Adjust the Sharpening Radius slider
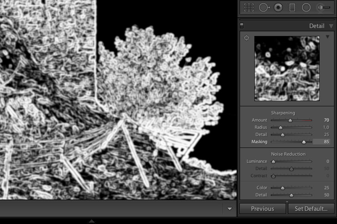This screenshot has height=224, width=337. (x=280, y=128)
